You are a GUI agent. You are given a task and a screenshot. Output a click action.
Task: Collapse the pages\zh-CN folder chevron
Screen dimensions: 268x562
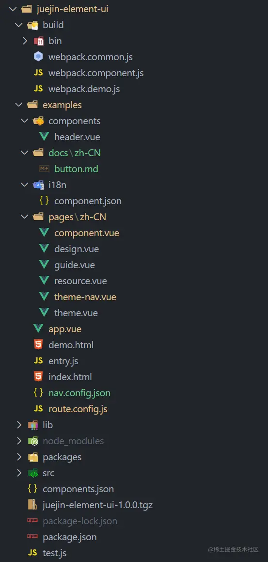click(24, 217)
